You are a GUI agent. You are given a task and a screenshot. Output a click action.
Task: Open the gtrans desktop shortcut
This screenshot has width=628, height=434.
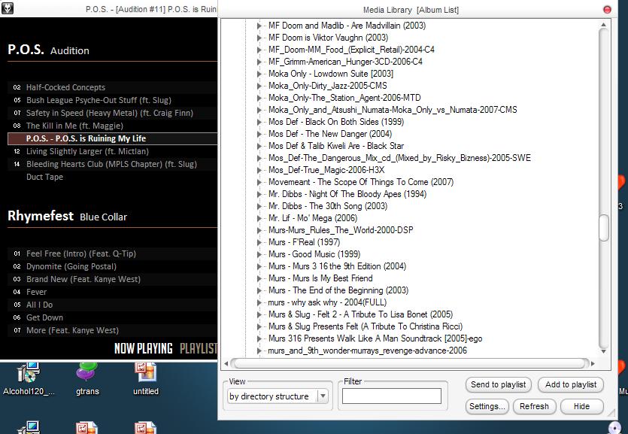tap(87, 378)
